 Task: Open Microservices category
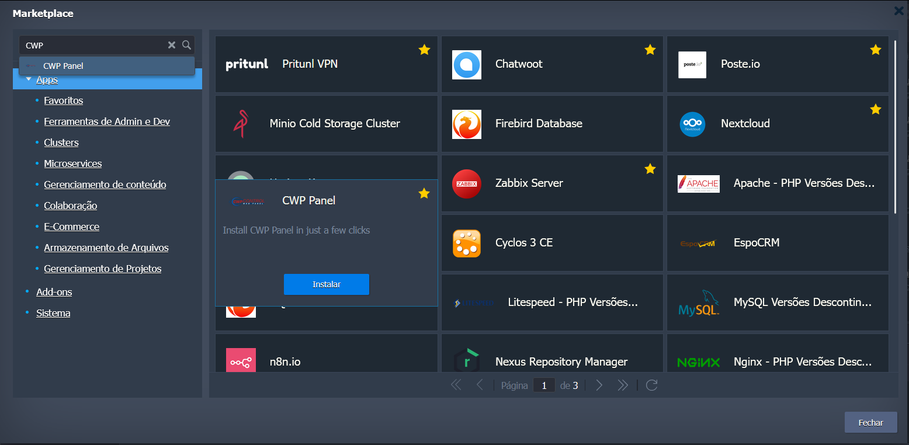pyautogui.click(x=73, y=164)
